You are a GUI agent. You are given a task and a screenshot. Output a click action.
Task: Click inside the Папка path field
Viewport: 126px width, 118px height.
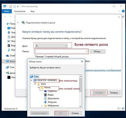(x=60, y=51)
